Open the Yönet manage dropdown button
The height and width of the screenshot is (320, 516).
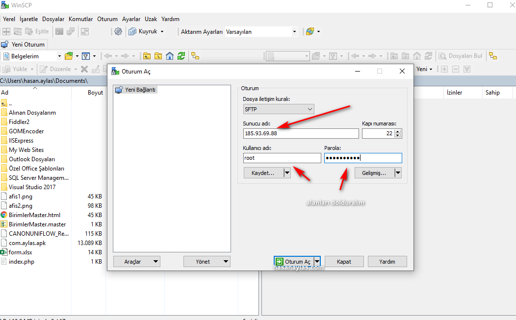[x=206, y=262]
